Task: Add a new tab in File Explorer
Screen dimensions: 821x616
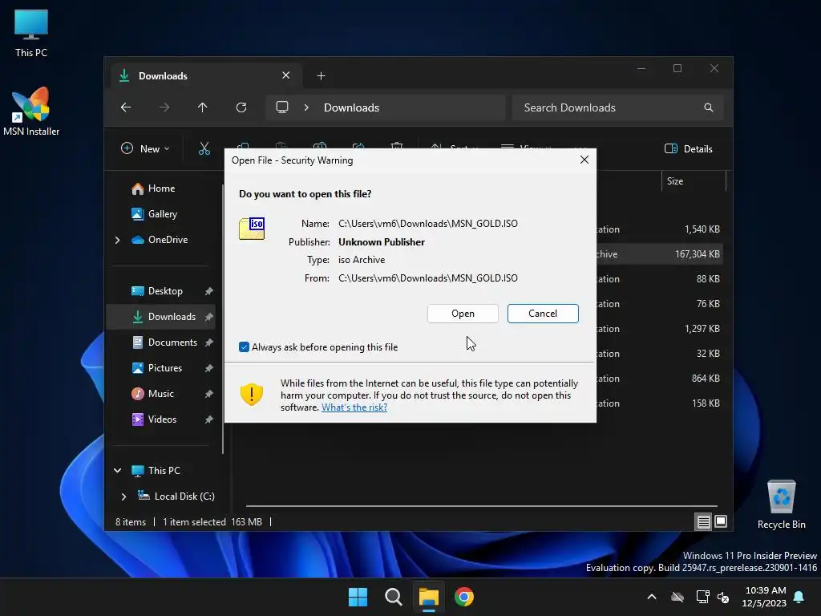Action: [x=321, y=76]
